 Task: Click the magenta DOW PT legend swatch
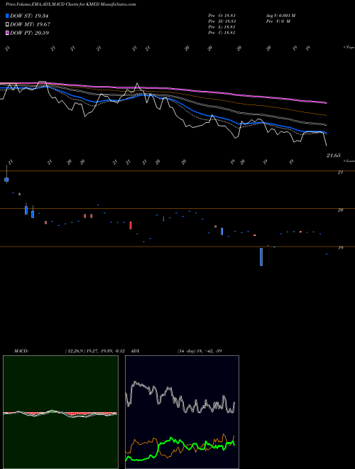tap(8, 33)
